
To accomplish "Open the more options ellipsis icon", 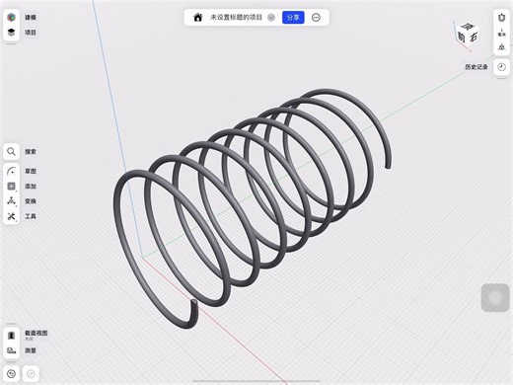I will click(x=316, y=18).
